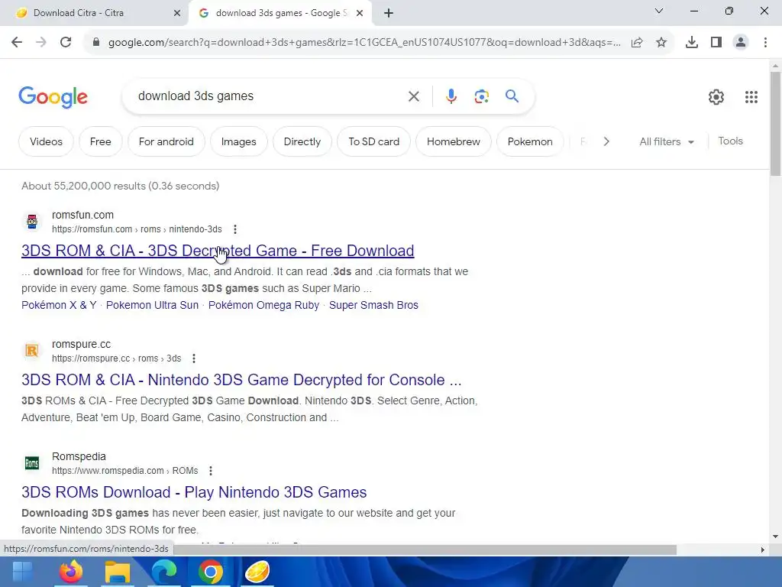
Task: Open Microsoft Edge from the taskbar
Action: coord(164,572)
